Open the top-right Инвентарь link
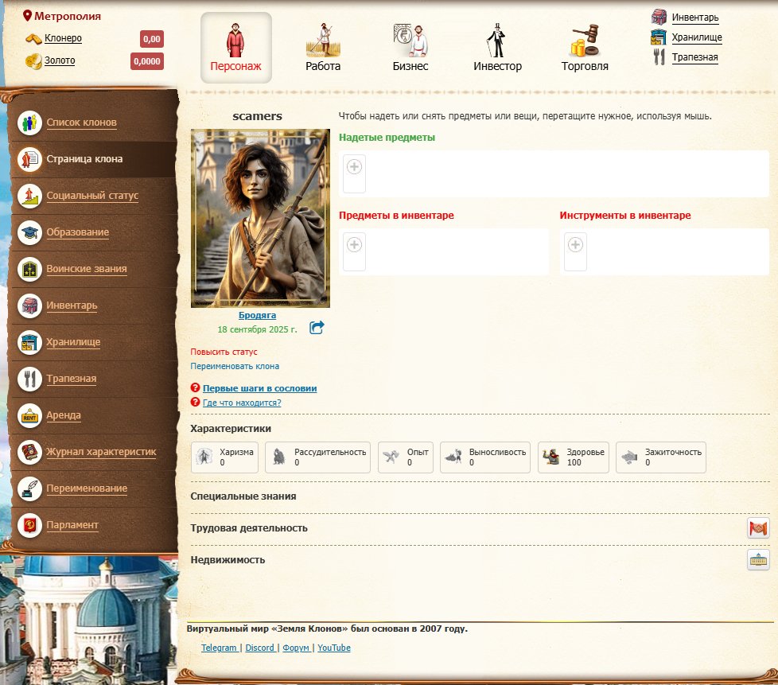The height and width of the screenshot is (685, 778). pyautogui.click(x=695, y=18)
